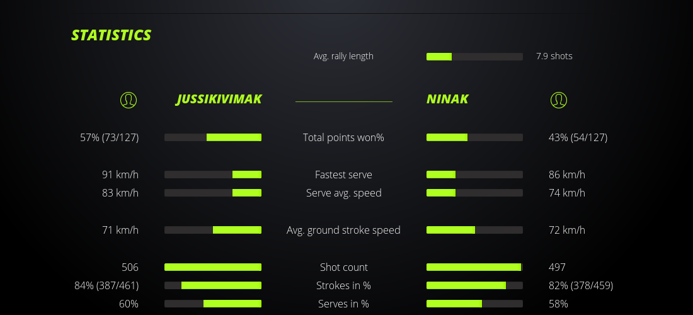This screenshot has width=693, height=315.
Task: Click JUSSIKIVIMAK's Fastest serve bar
Action: point(213,175)
